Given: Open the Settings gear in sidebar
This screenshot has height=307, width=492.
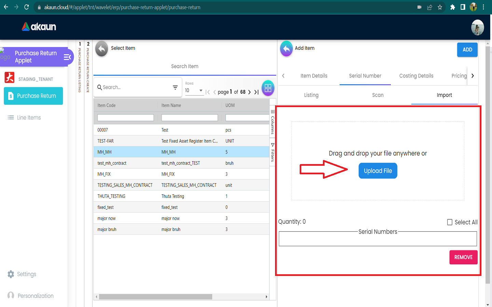Looking at the screenshot, I should tap(11, 274).
